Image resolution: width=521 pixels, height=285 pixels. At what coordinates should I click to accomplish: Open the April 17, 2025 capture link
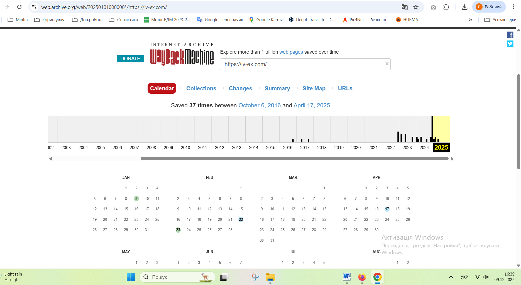pos(312,105)
